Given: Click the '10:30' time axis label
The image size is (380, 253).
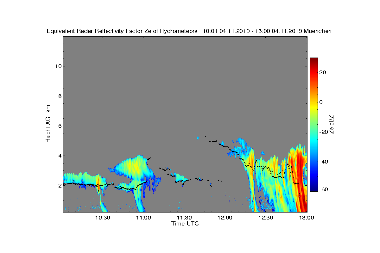Looking at the screenshot, I should click(103, 218).
